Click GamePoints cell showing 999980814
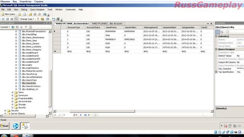The width and height of the screenshot is (244, 137). [x=114, y=40]
